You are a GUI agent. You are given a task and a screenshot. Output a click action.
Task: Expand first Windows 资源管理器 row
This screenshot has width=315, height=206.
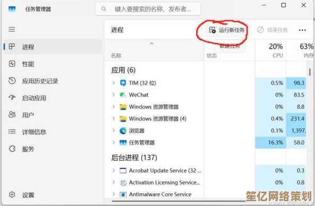(113, 106)
